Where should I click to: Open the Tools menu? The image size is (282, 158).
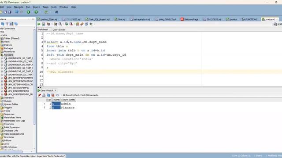pos(54,7)
